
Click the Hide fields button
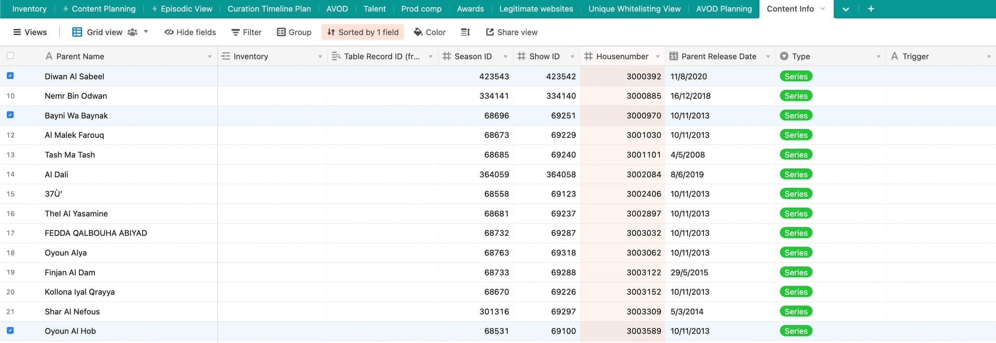click(190, 32)
